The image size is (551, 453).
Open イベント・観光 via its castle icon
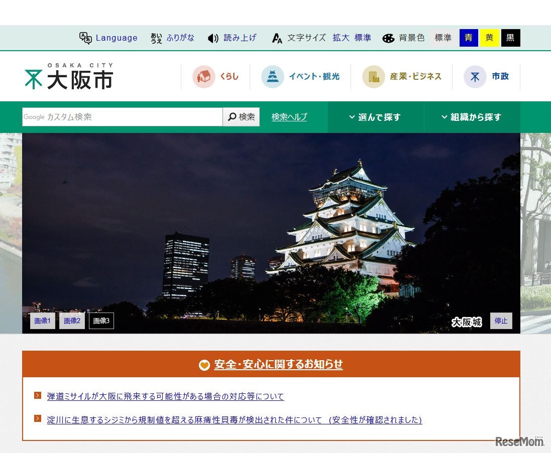coord(272,76)
